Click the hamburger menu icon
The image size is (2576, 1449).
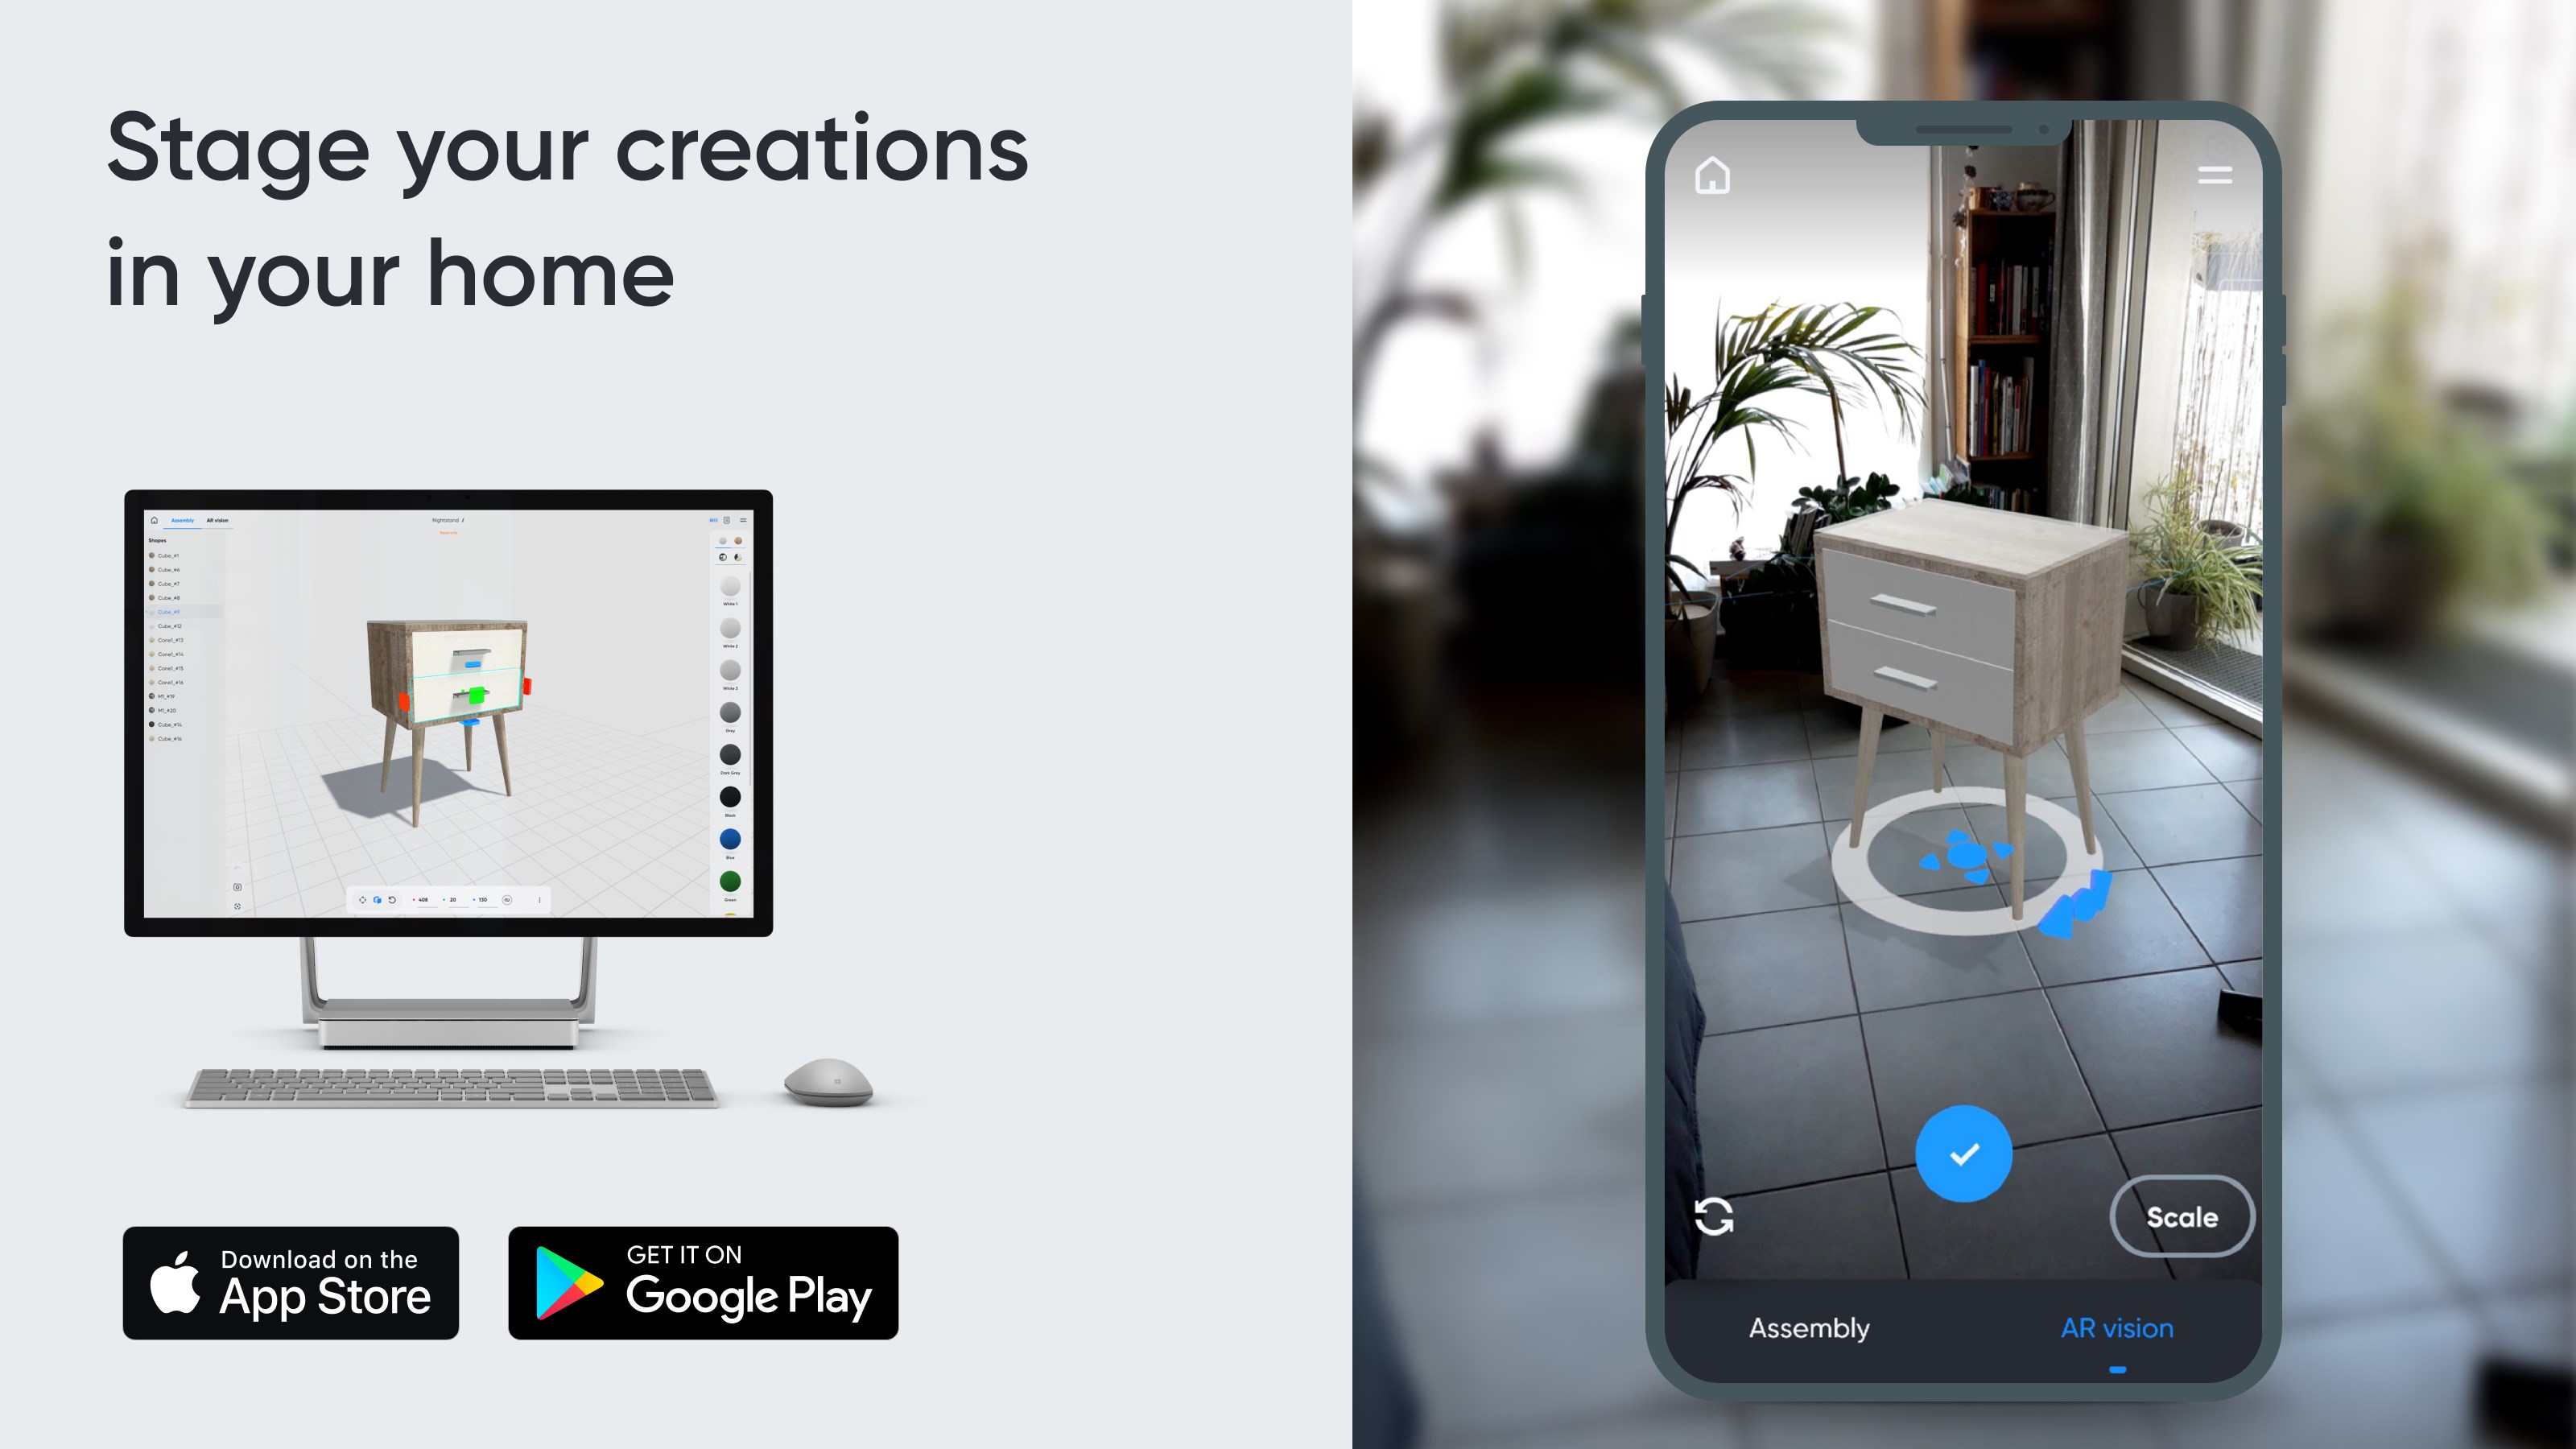click(x=2215, y=175)
